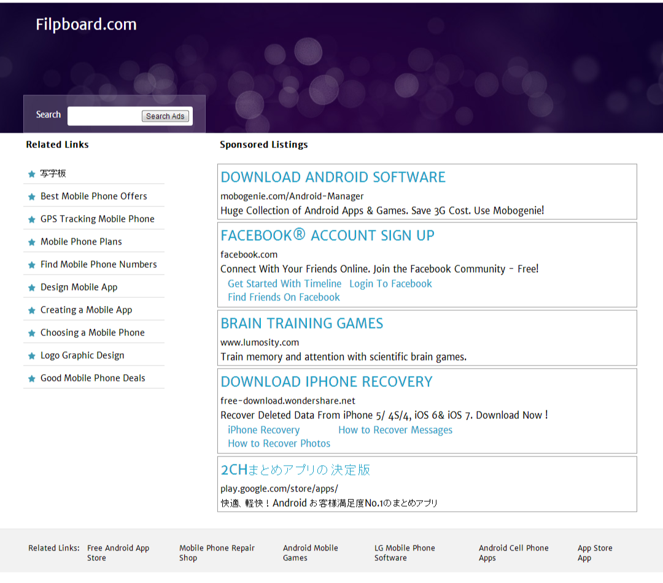This screenshot has height=583, width=663.
Task: Open the Download Android Software listing
Action: tap(333, 178)
